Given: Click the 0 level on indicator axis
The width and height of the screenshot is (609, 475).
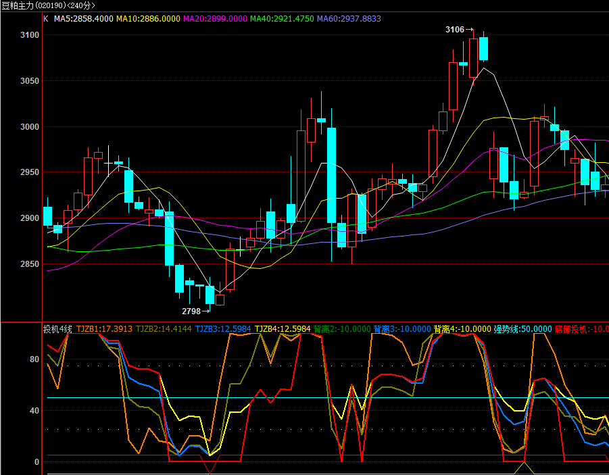Looking at the screenshot, I should pyautogui.click(x=37, y=461).
